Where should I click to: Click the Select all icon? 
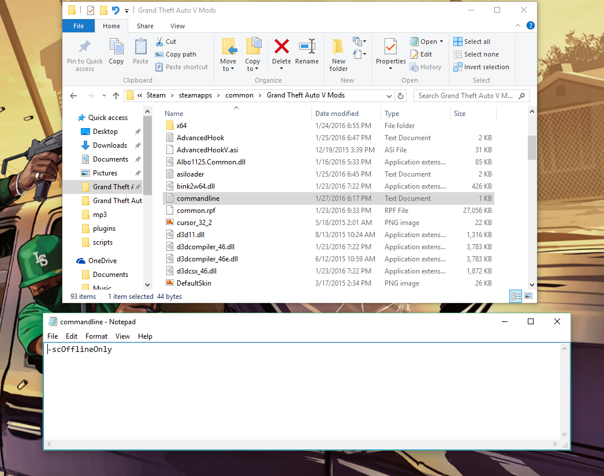(x=458, y=42)
